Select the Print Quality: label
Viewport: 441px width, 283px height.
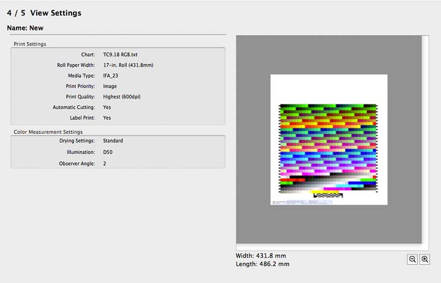(x=80, y=97)
